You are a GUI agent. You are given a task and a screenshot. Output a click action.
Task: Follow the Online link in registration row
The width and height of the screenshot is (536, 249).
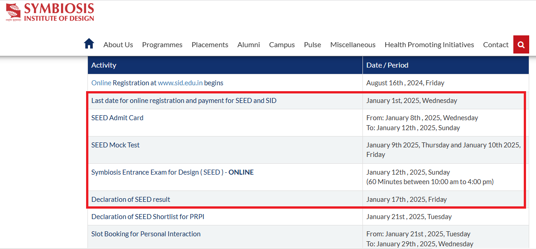click(x=101, y=83)
